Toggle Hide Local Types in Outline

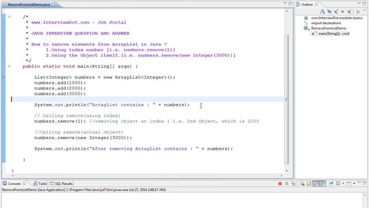(349, 12)
